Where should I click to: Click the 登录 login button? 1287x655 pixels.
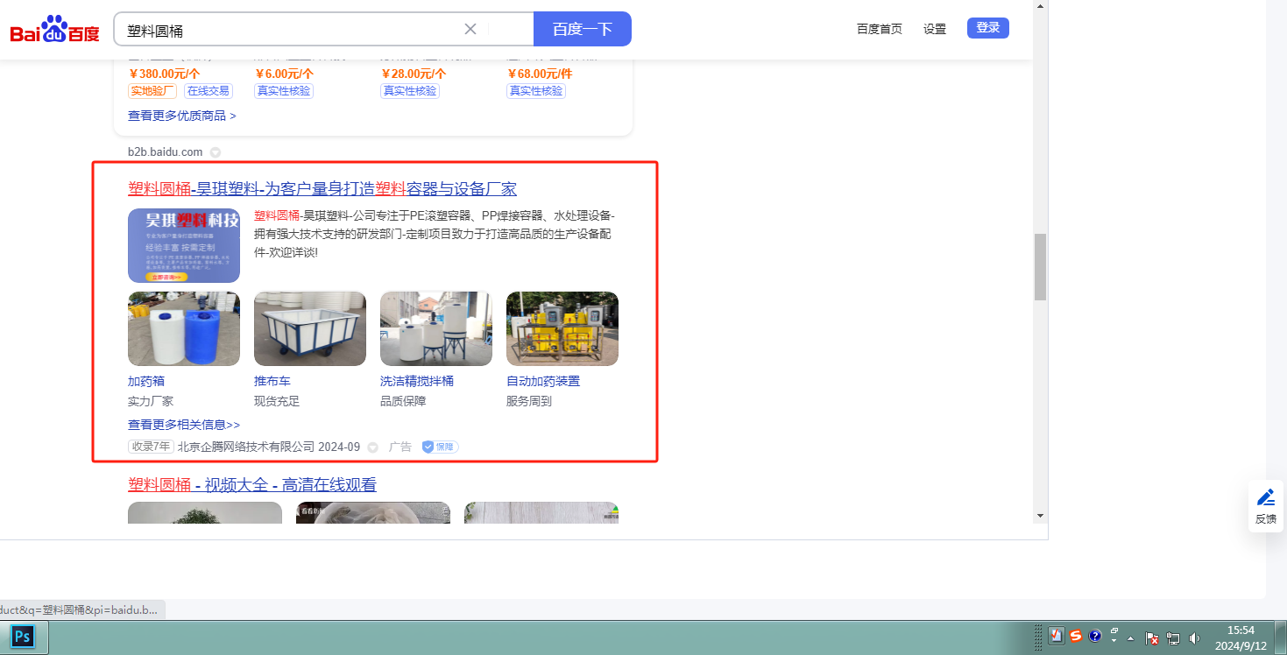(988, 28)
